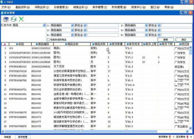The image size is (194, 139).
Task: Open the 汇总方式 dropdown
Action: [44, 25]
